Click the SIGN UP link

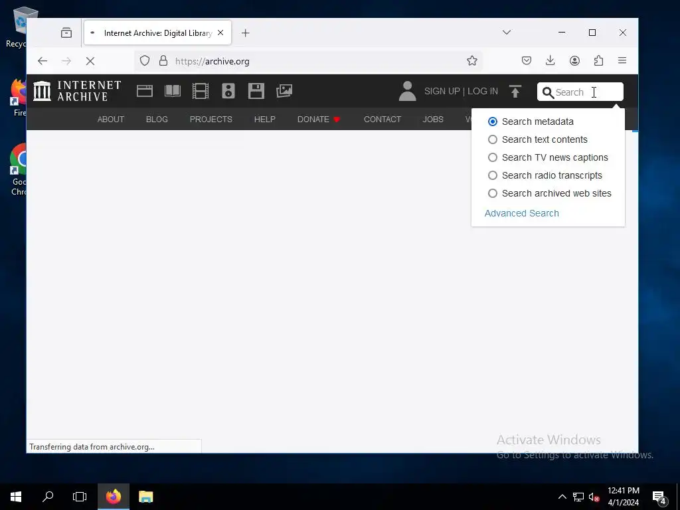442,91
